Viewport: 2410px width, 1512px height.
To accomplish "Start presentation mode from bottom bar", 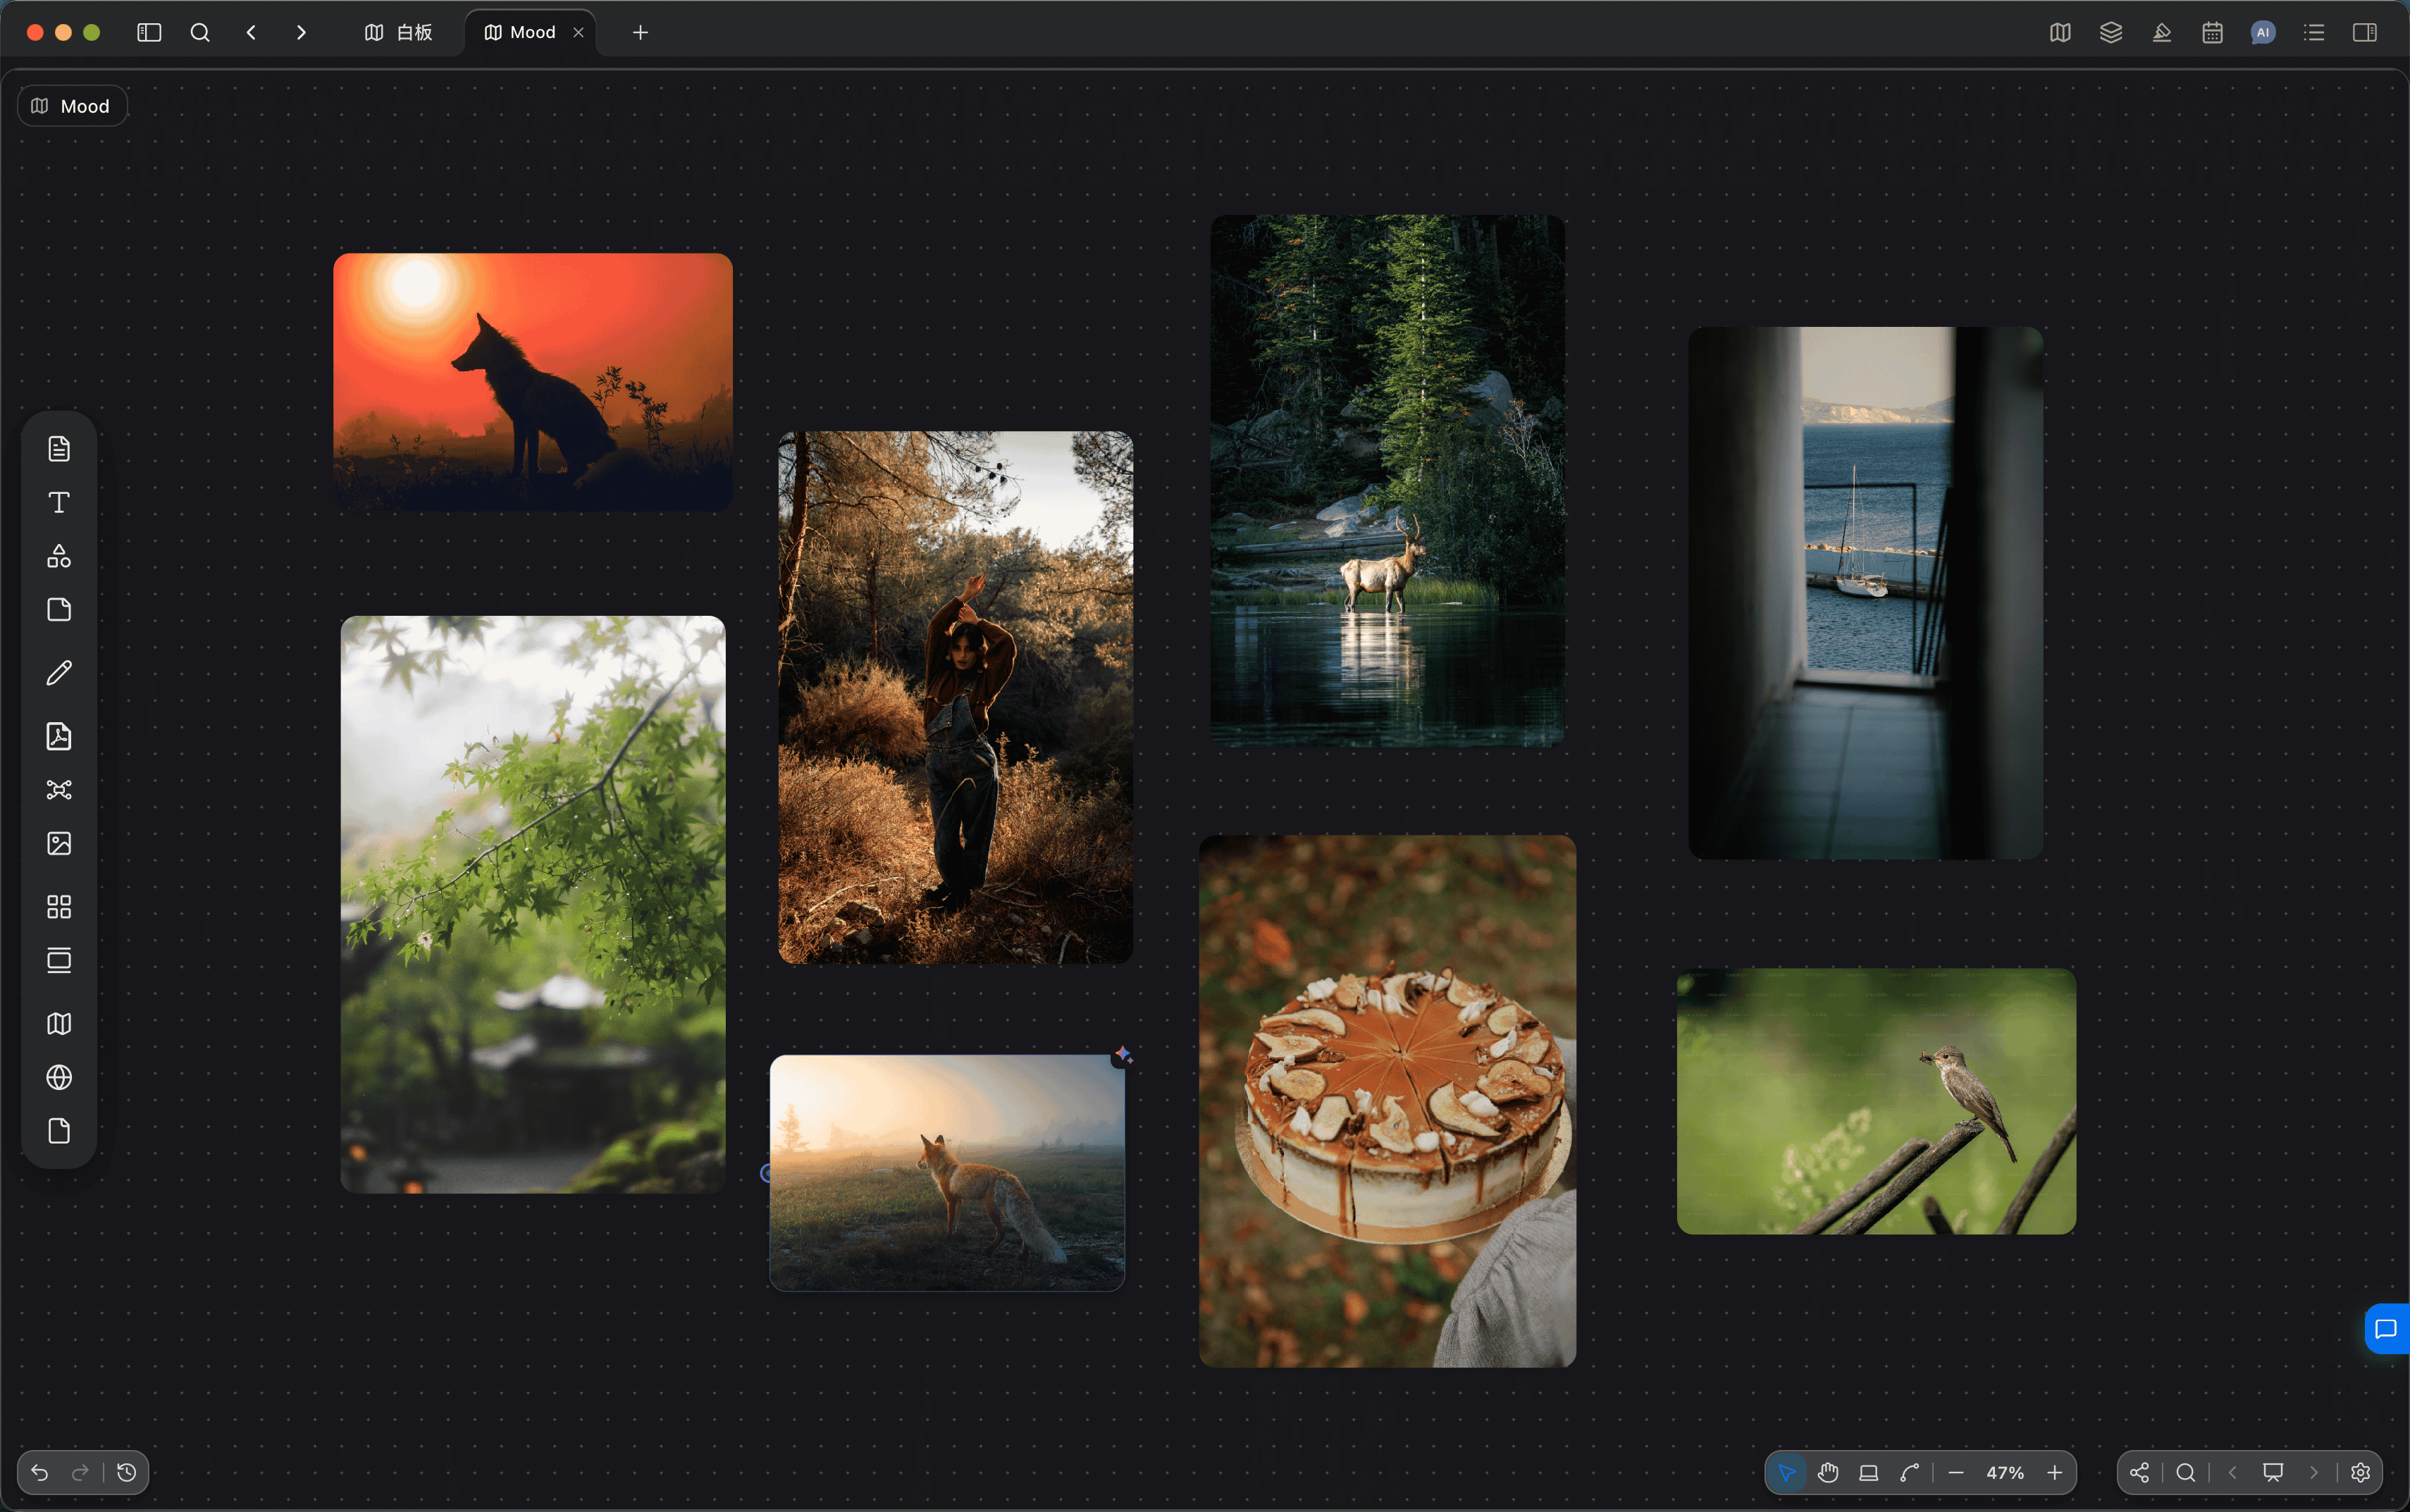I will coord(2272,1472).
